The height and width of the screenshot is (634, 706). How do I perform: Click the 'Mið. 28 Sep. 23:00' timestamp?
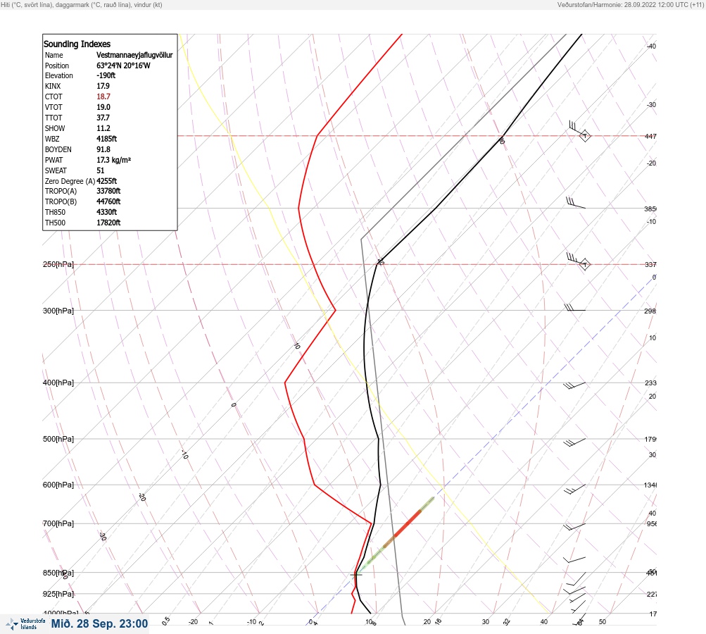(x=99, y=623)
